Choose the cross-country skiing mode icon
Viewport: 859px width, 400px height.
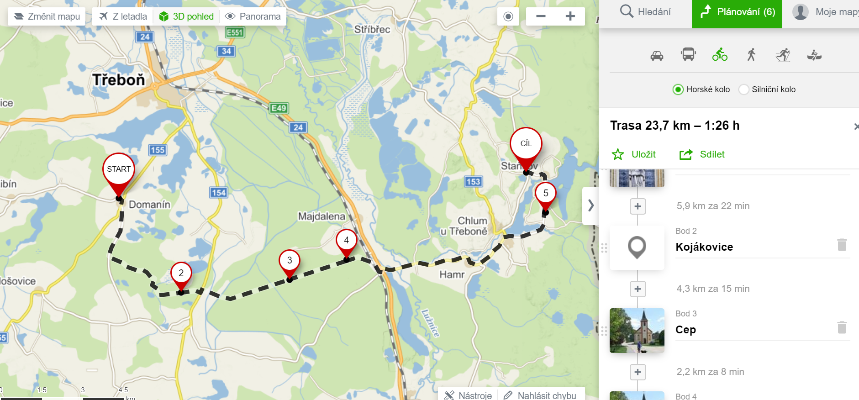(x=783, y=55)
